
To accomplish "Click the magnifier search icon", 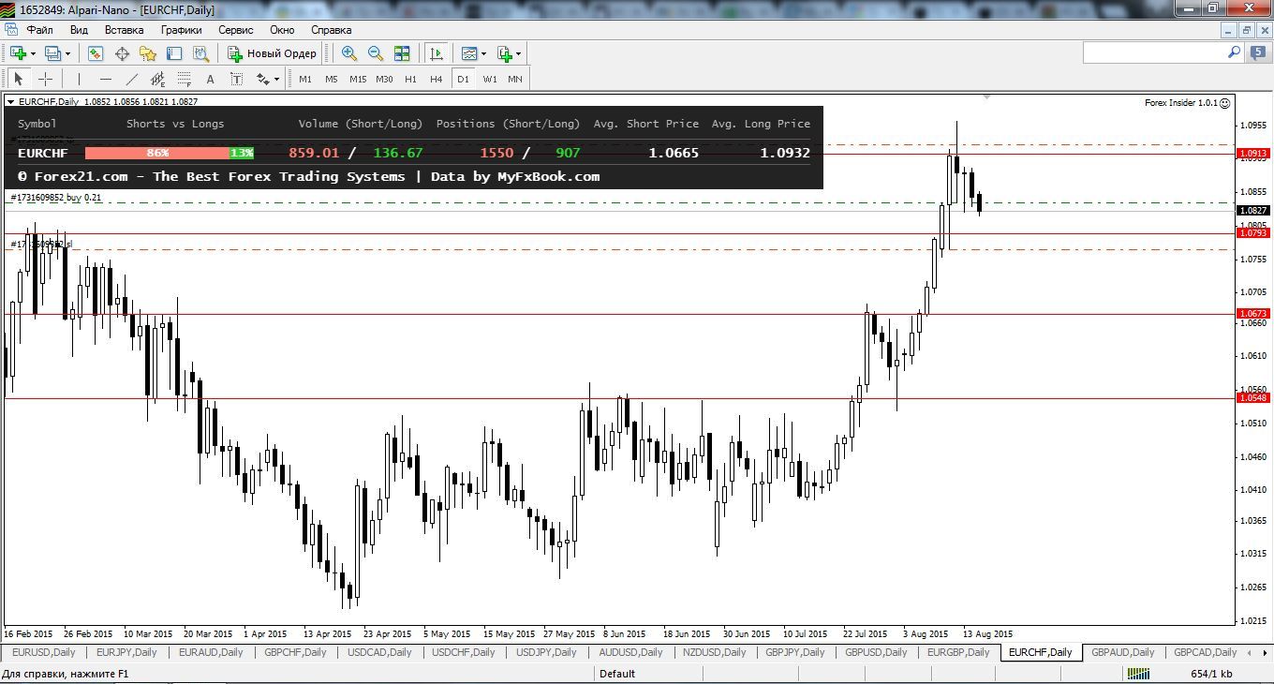I will coord(1234,52).
